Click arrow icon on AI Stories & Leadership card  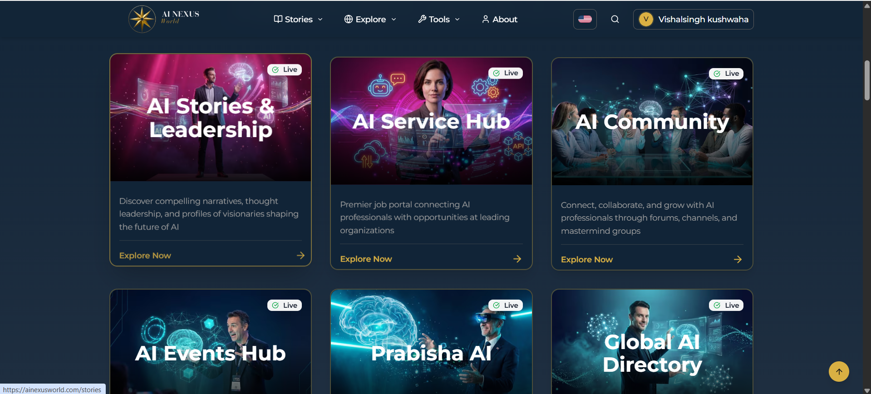[300, 256]
